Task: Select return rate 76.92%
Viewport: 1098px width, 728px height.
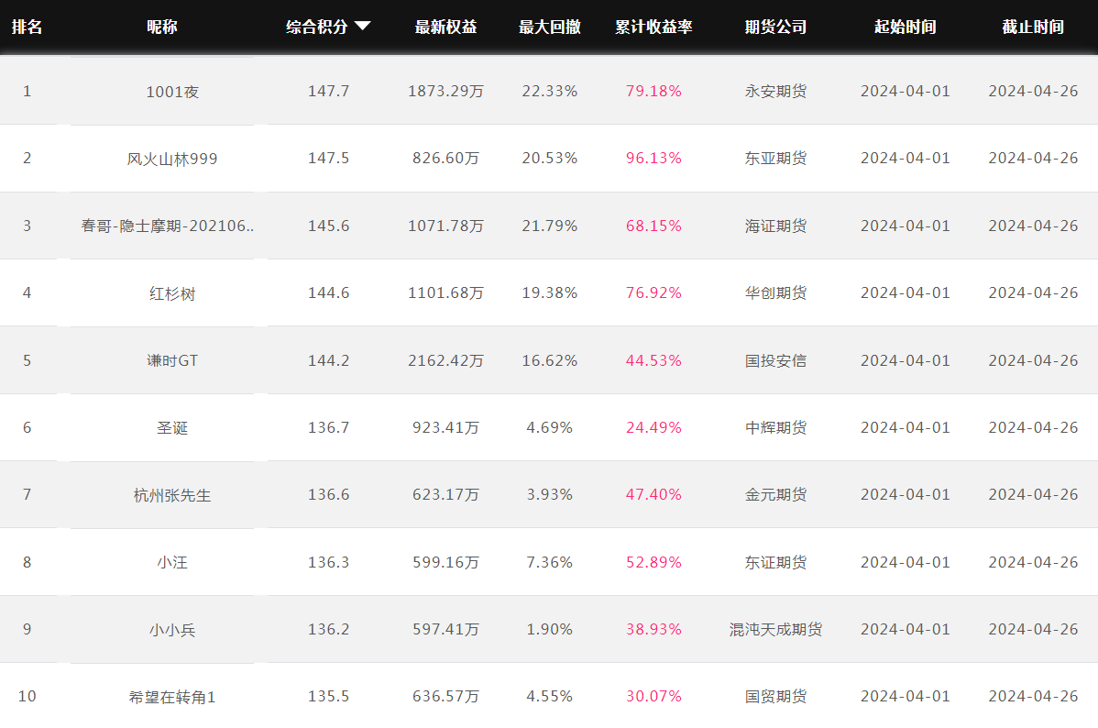Action: tap(653, 292)
